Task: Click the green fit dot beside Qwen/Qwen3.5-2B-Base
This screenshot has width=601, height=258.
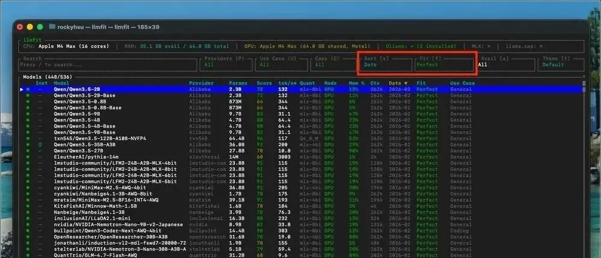Action: [x=28, y=96]
